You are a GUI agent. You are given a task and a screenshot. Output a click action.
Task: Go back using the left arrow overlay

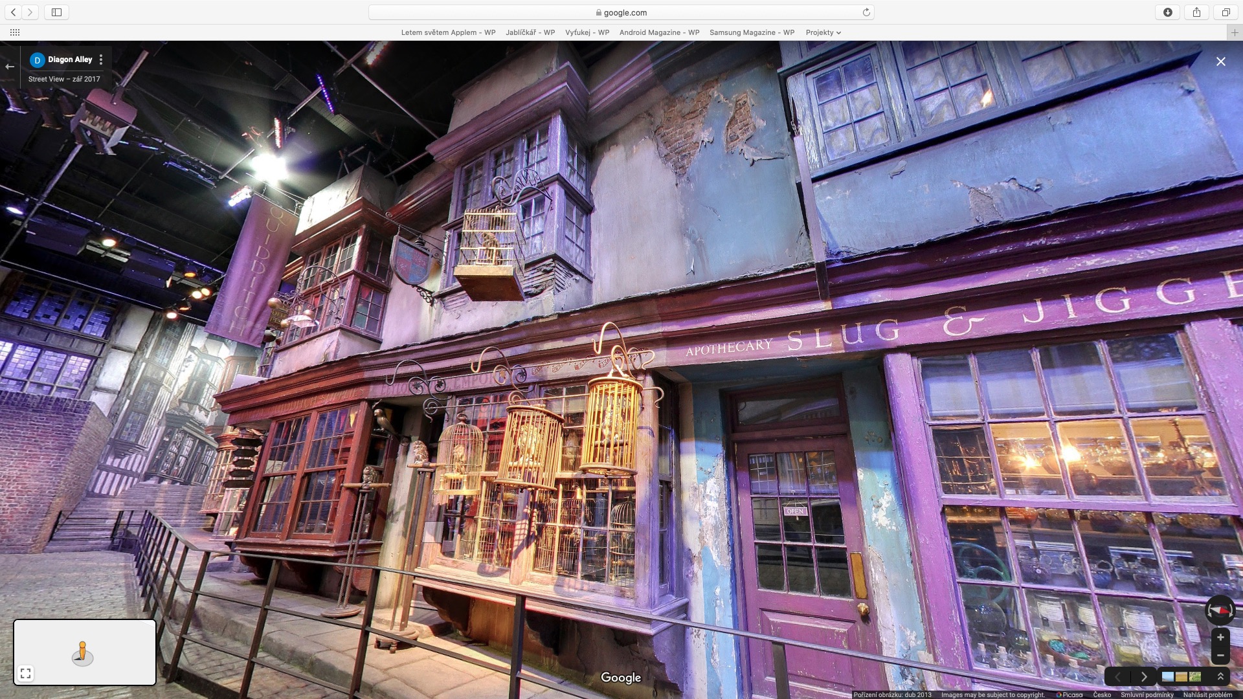coord(10,67)
